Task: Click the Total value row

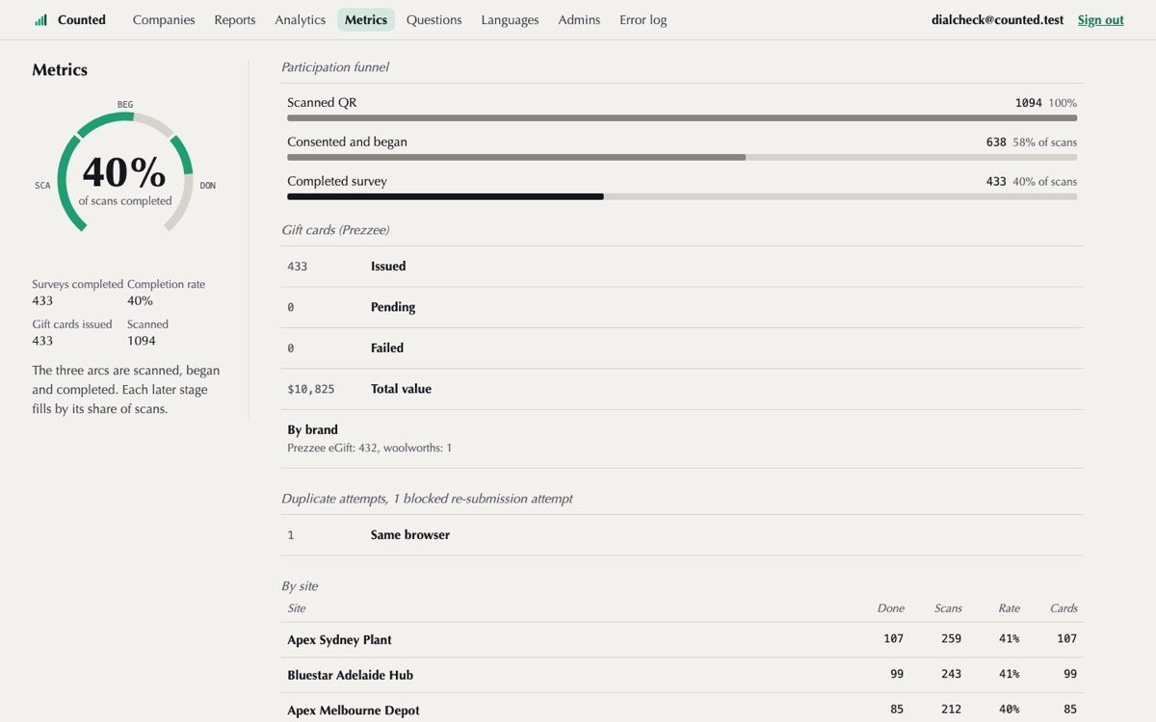Action: (x=682, y=389)
